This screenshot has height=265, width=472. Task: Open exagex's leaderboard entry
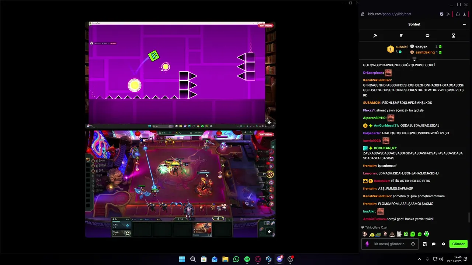(426, 46)
